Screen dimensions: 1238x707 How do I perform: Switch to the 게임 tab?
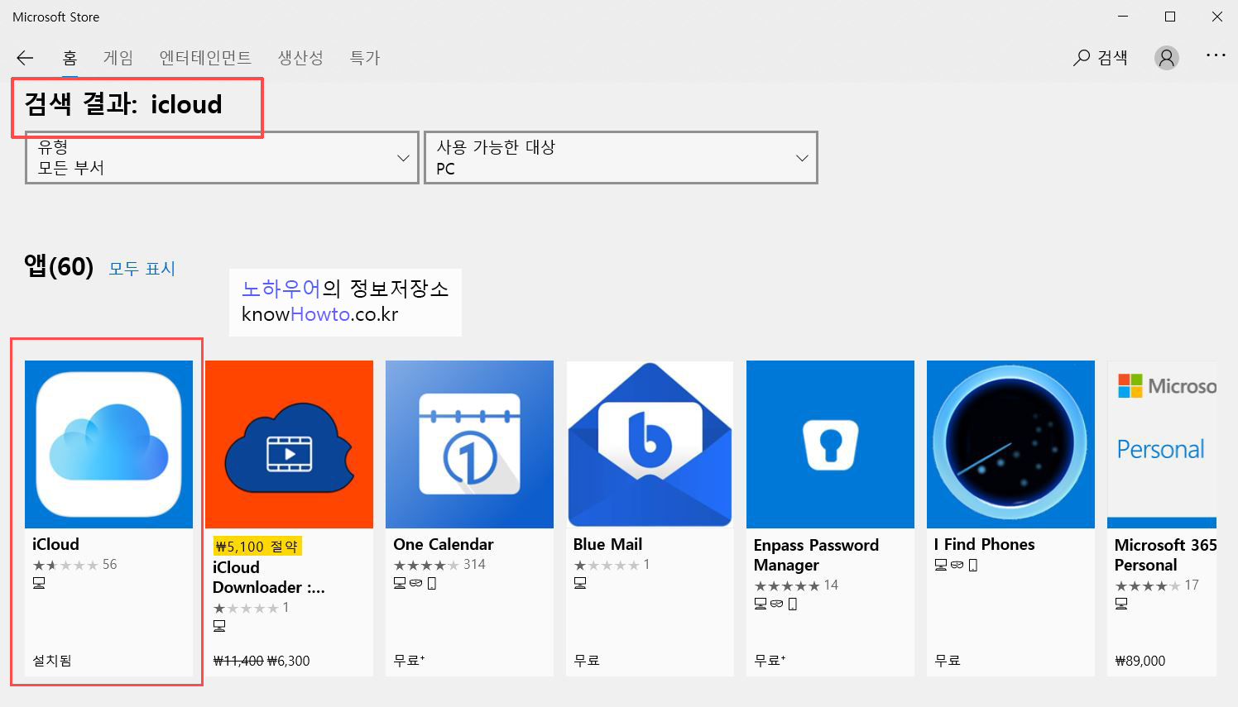[x=118, y=58]
